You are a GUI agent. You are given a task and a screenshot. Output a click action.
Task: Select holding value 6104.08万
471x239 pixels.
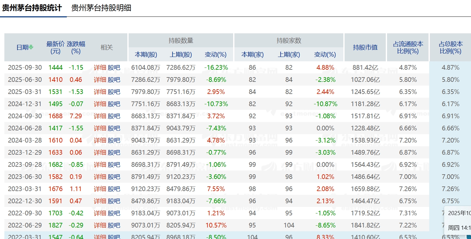pyautogui.click(x=146, y=68)
